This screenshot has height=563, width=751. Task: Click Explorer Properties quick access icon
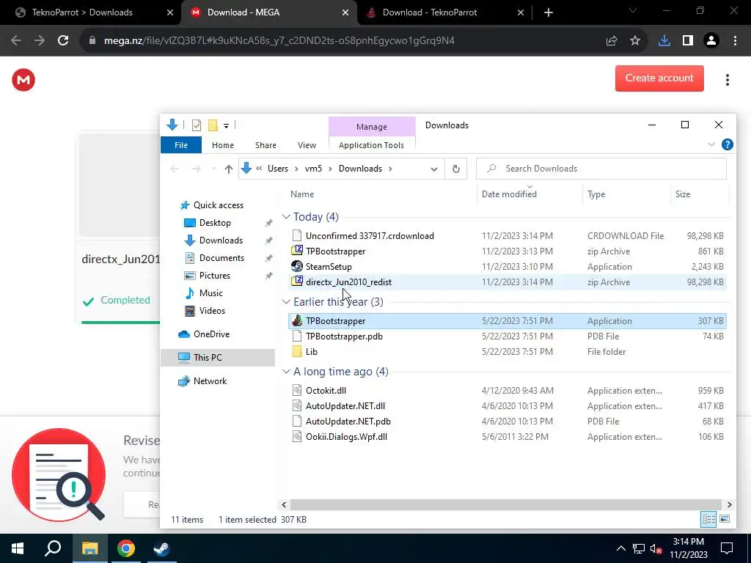pos(197,125)
